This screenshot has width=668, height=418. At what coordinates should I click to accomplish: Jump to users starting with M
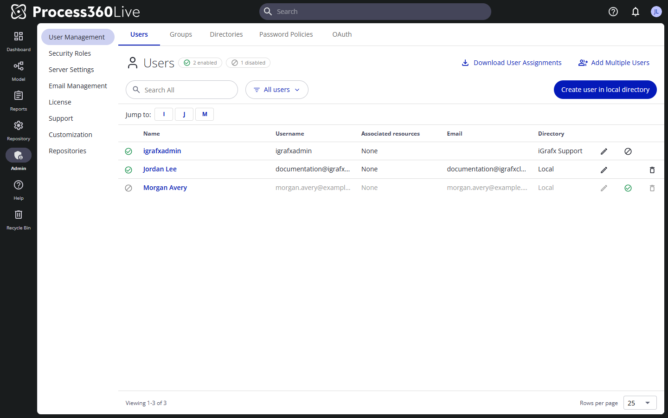tap(205, 114)
